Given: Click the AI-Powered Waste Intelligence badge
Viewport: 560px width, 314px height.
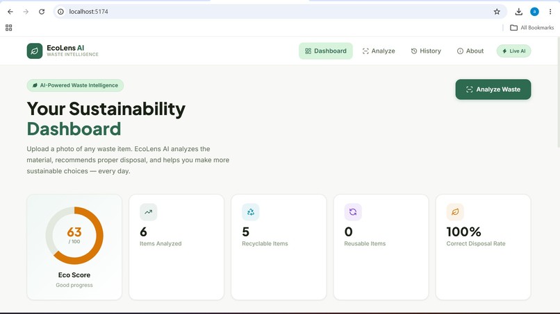Looking at the screenshot, I should [x=75, y=85].
